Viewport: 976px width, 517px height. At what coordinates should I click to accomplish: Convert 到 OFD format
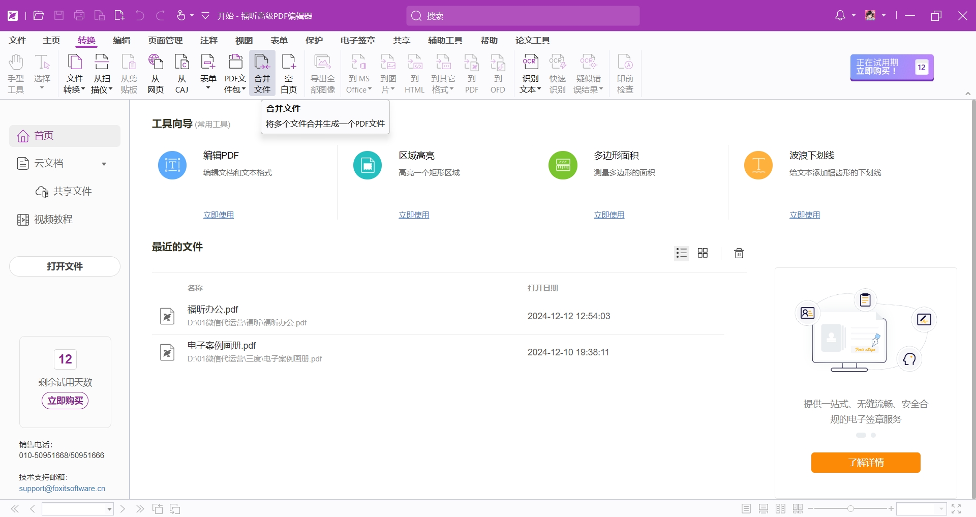pyautogui.click(x=498, y=73)
